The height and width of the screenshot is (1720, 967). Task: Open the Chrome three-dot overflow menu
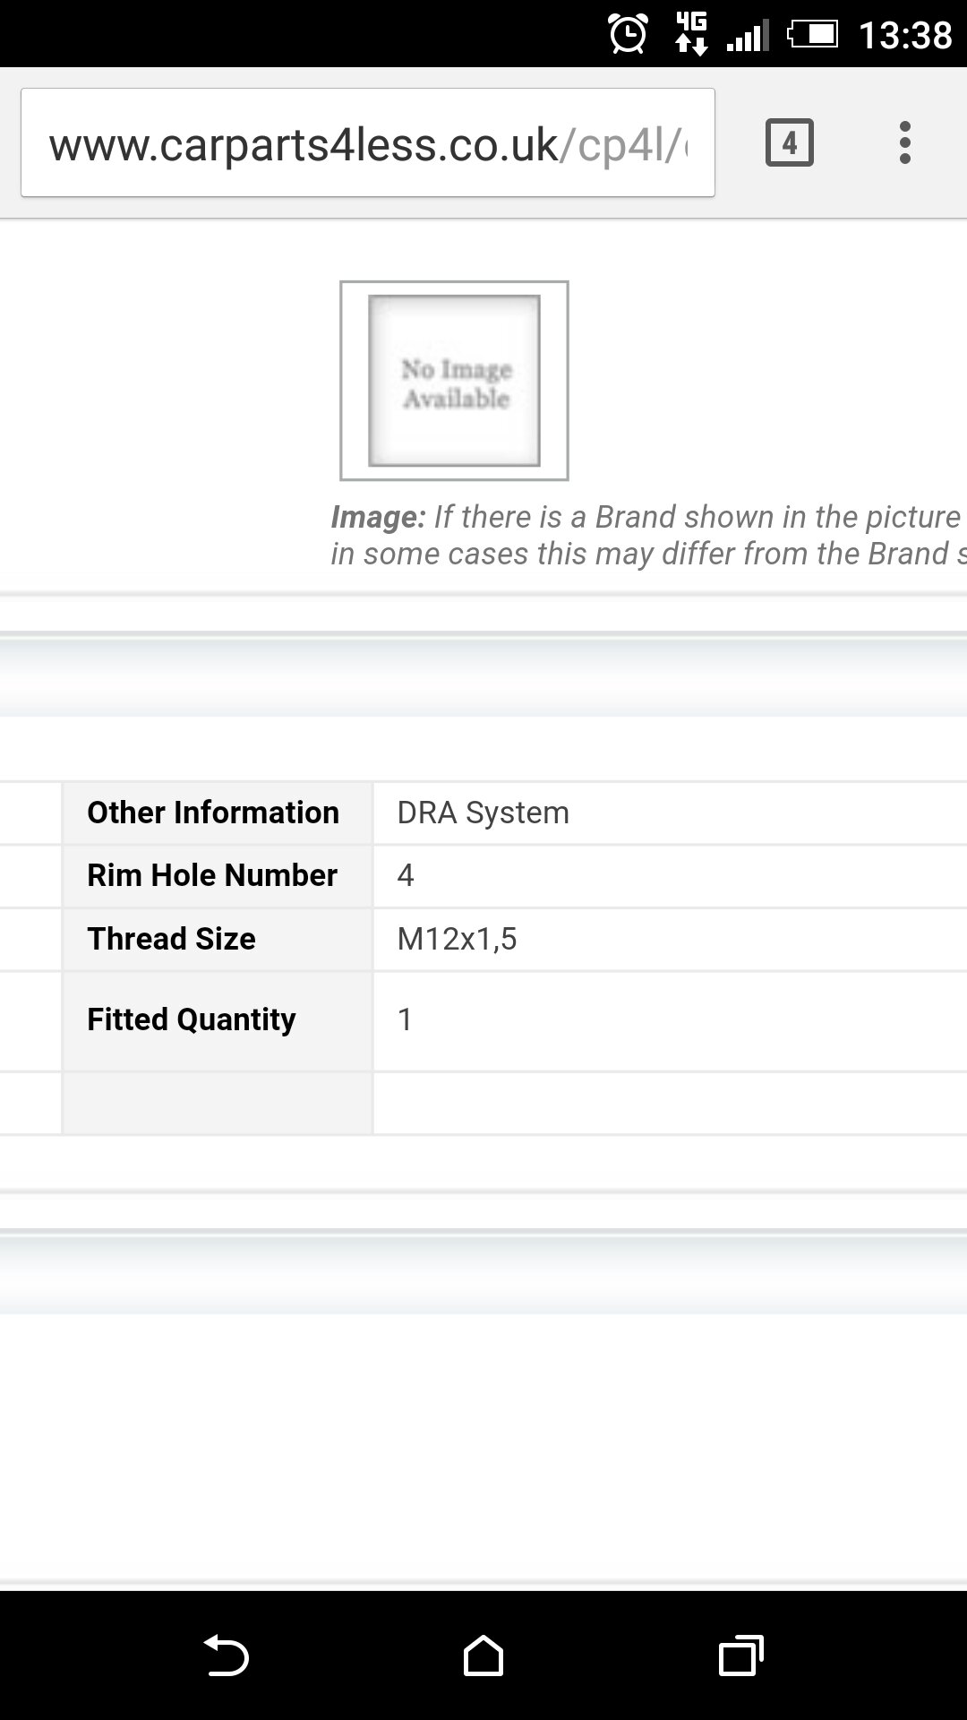click(x=904, y=142)
